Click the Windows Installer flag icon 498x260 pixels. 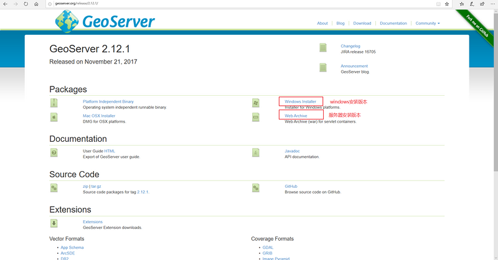(256, 103)
